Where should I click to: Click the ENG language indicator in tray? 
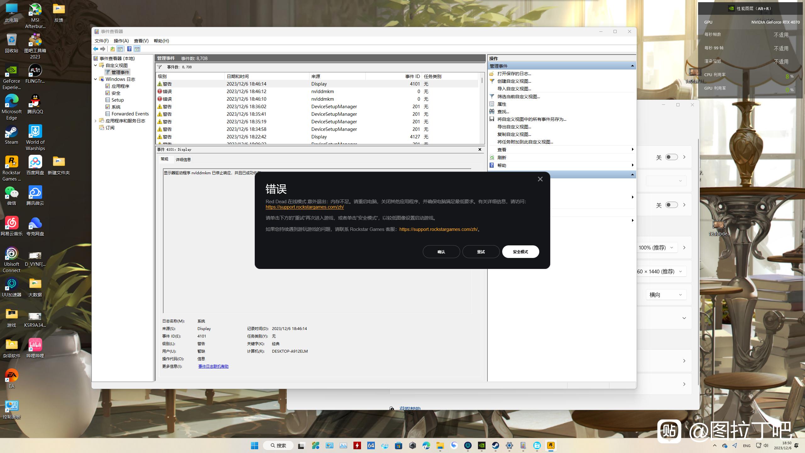tap(747, 446)
